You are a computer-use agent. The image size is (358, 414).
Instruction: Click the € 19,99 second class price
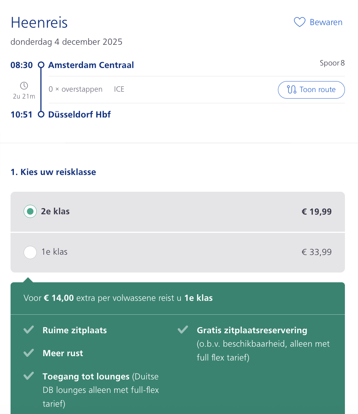317,211
